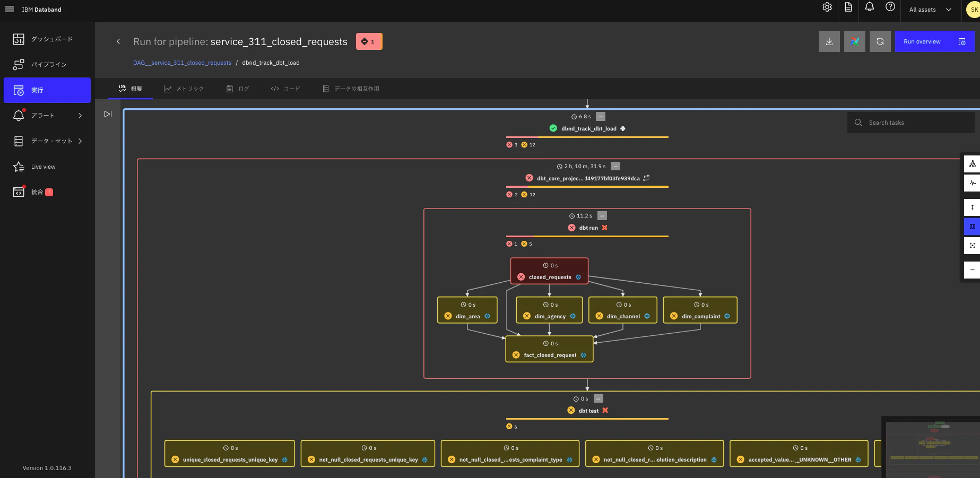980x478 pixels.
Task: Switch to the メトリック tab
Action: pyautogui.click(x=184, y=89)
